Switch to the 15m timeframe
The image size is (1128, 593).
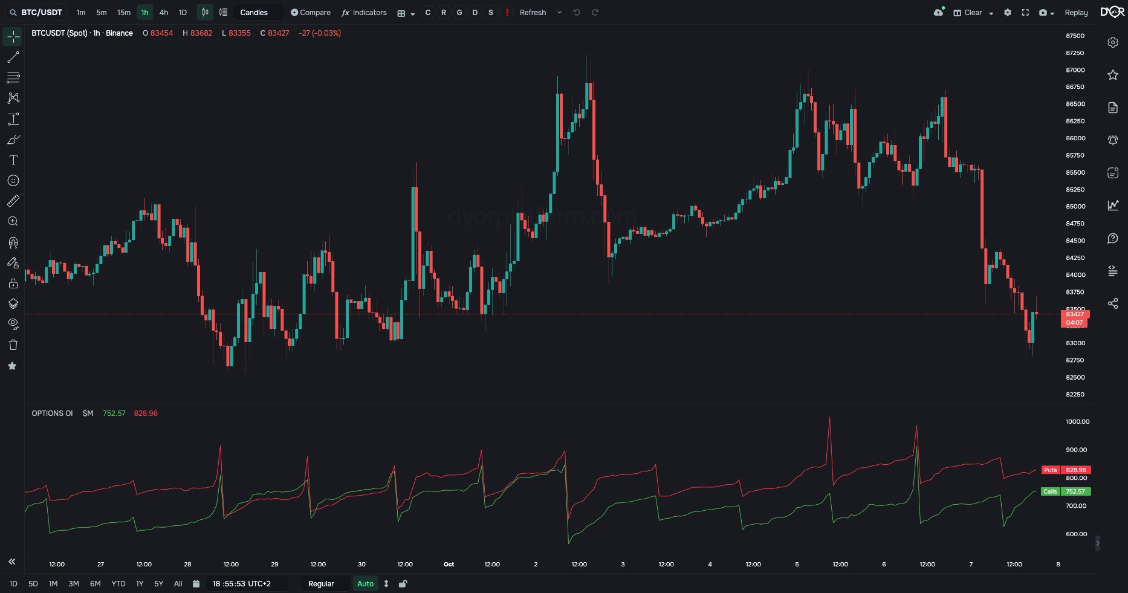[124, 12]
